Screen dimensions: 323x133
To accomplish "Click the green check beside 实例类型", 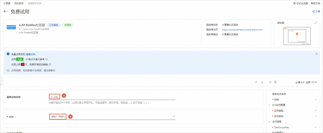I will tap(315, 110).
